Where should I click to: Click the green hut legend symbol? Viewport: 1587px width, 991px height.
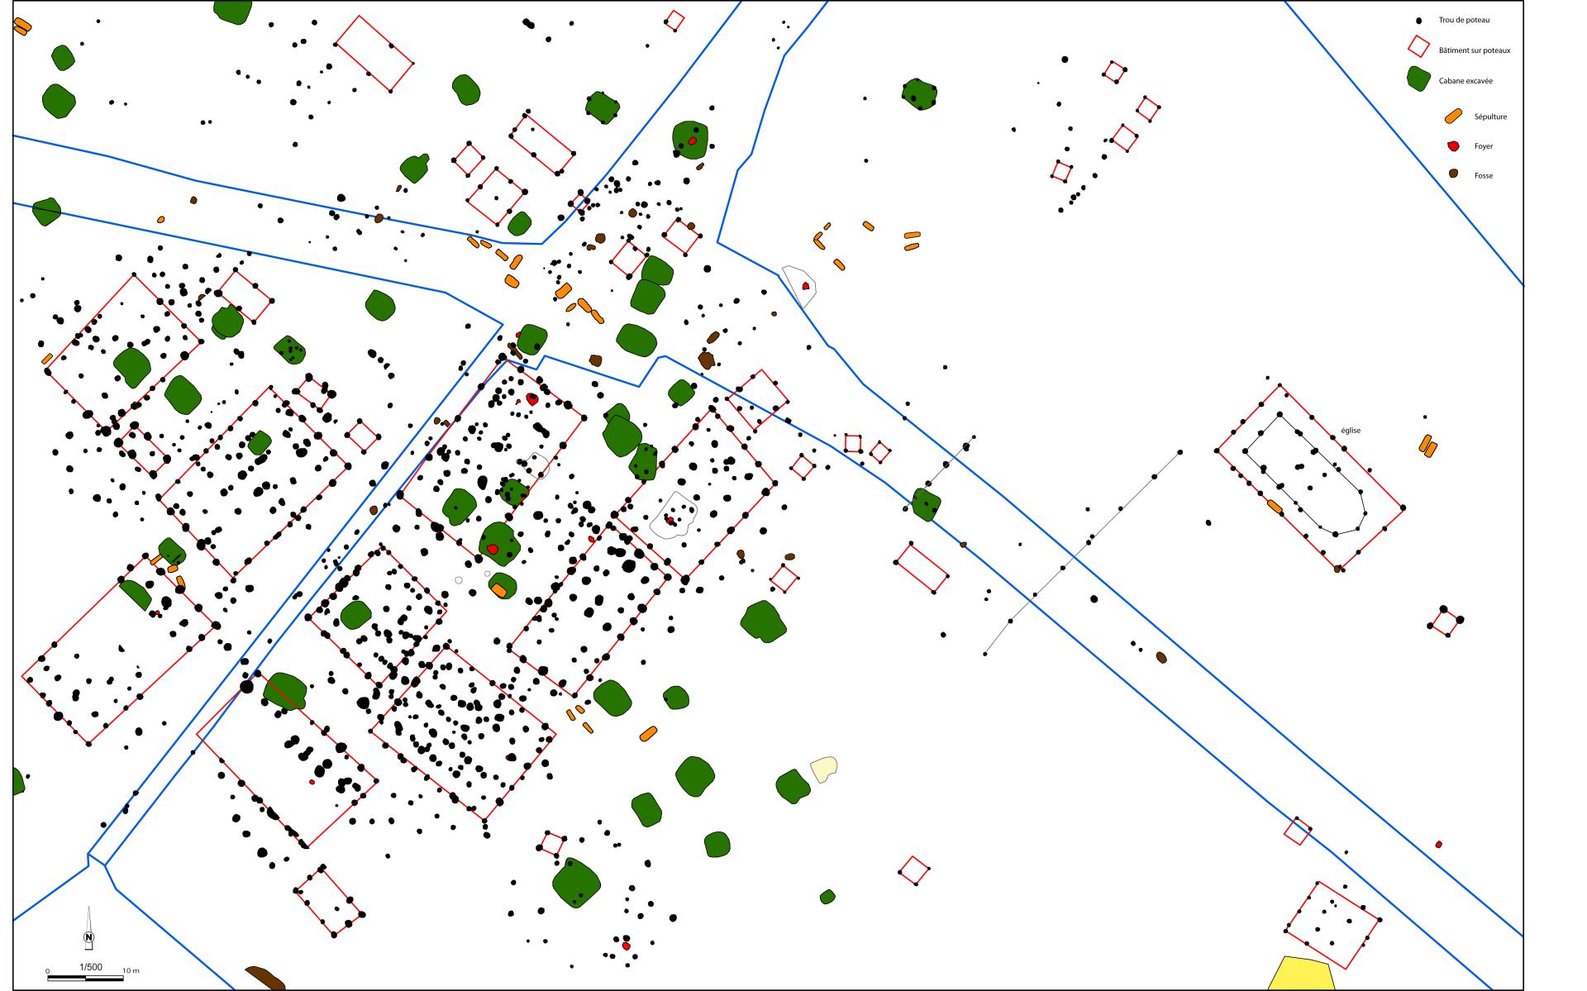[x=1418, y=79]
